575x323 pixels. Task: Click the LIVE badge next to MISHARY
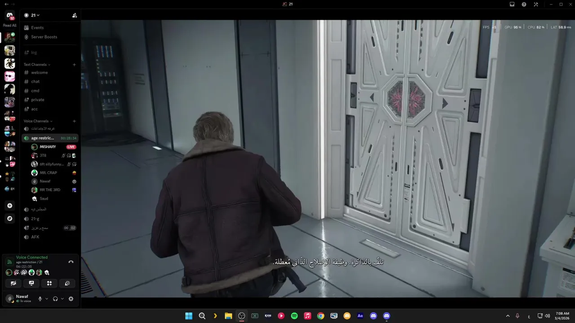[x=71, y=147]
